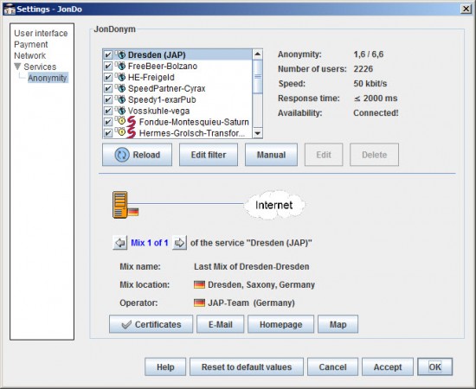The width and height of the screenshot is (476, 389).
Task: Click the greyed-out Delete button
Action: [374, 155]
